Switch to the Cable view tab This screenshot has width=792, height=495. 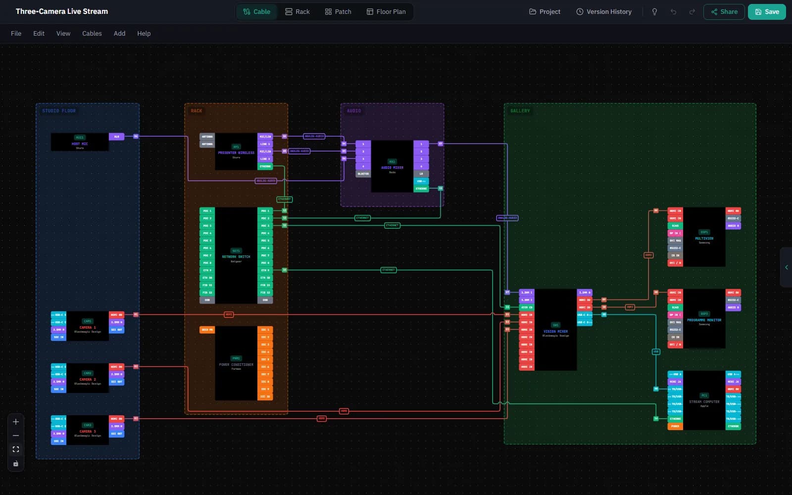click(x=256, y=12)
